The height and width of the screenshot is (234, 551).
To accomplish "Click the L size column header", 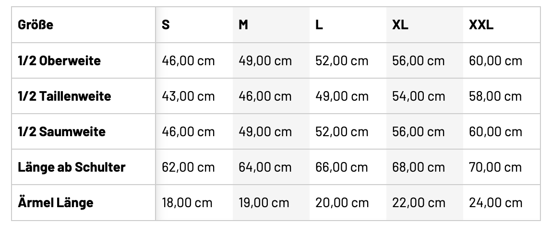I will 319,25.
